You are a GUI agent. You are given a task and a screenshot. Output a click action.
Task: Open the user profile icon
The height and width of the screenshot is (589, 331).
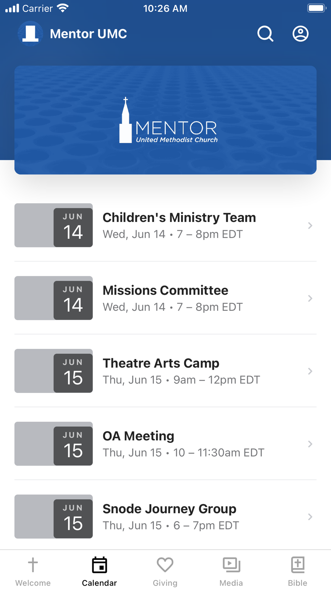click(x=301, y=34)
